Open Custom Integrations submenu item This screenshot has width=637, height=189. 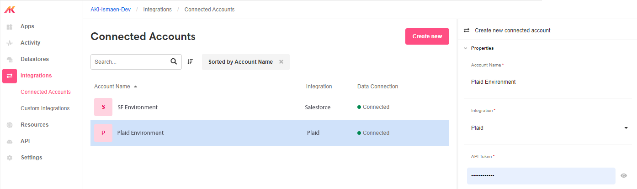pos(45,108)
